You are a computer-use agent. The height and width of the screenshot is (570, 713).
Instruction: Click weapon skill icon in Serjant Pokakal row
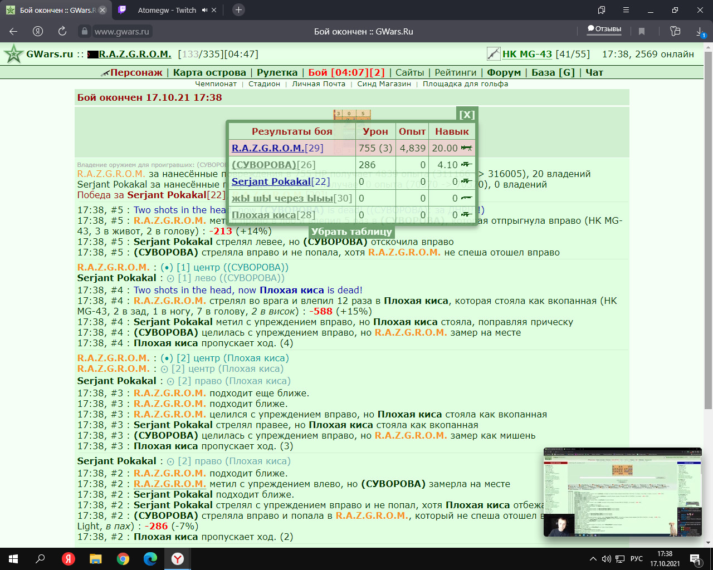click(x=466, y=181)
